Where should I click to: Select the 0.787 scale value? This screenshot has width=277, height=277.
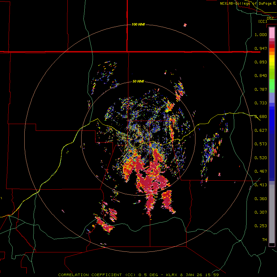tap(261, 89)
